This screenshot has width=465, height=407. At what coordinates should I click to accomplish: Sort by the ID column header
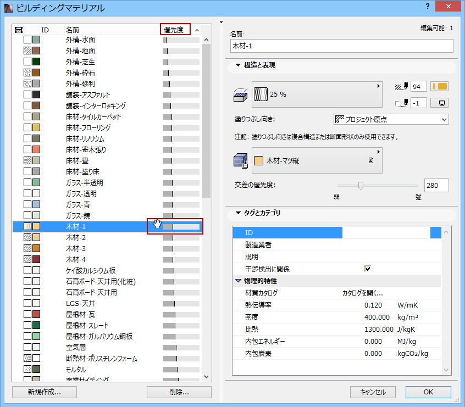coord(45,30)
